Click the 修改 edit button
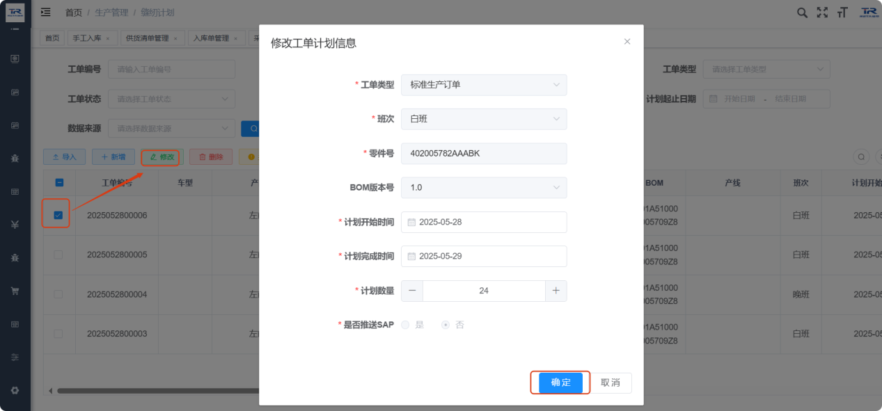 tap(162, 157)
